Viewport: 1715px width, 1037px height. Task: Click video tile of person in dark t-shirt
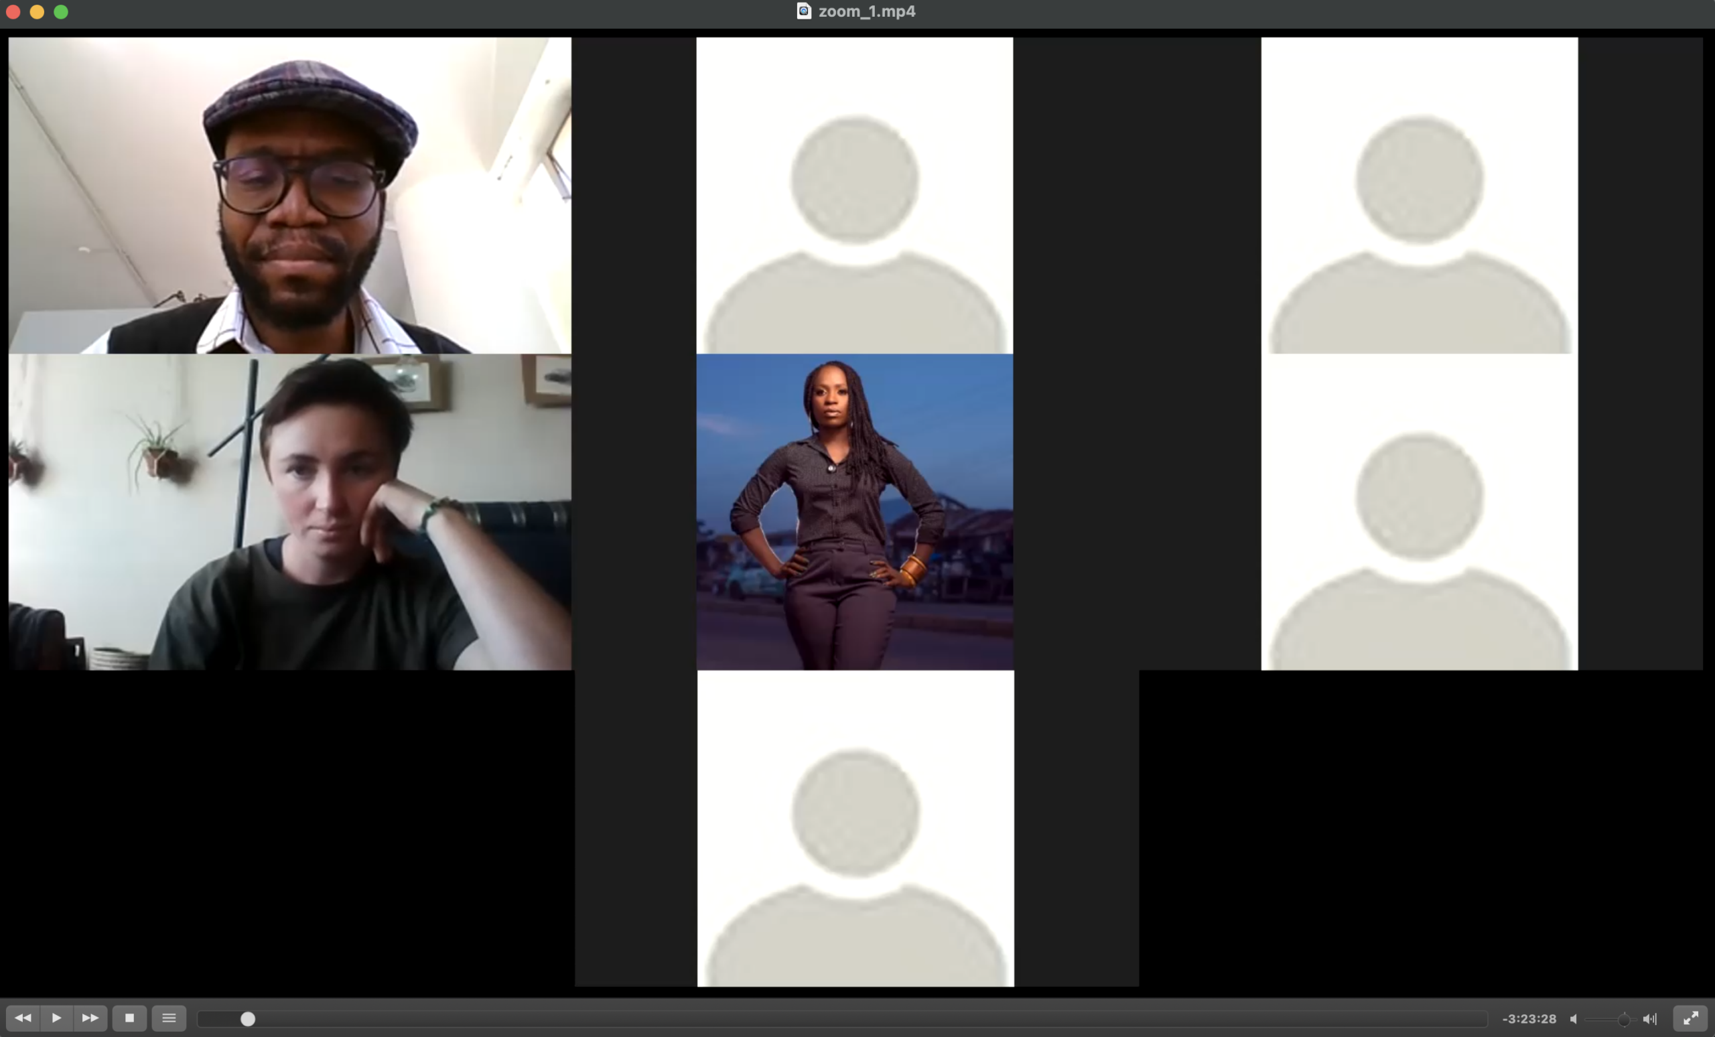[x=290, y=512]
